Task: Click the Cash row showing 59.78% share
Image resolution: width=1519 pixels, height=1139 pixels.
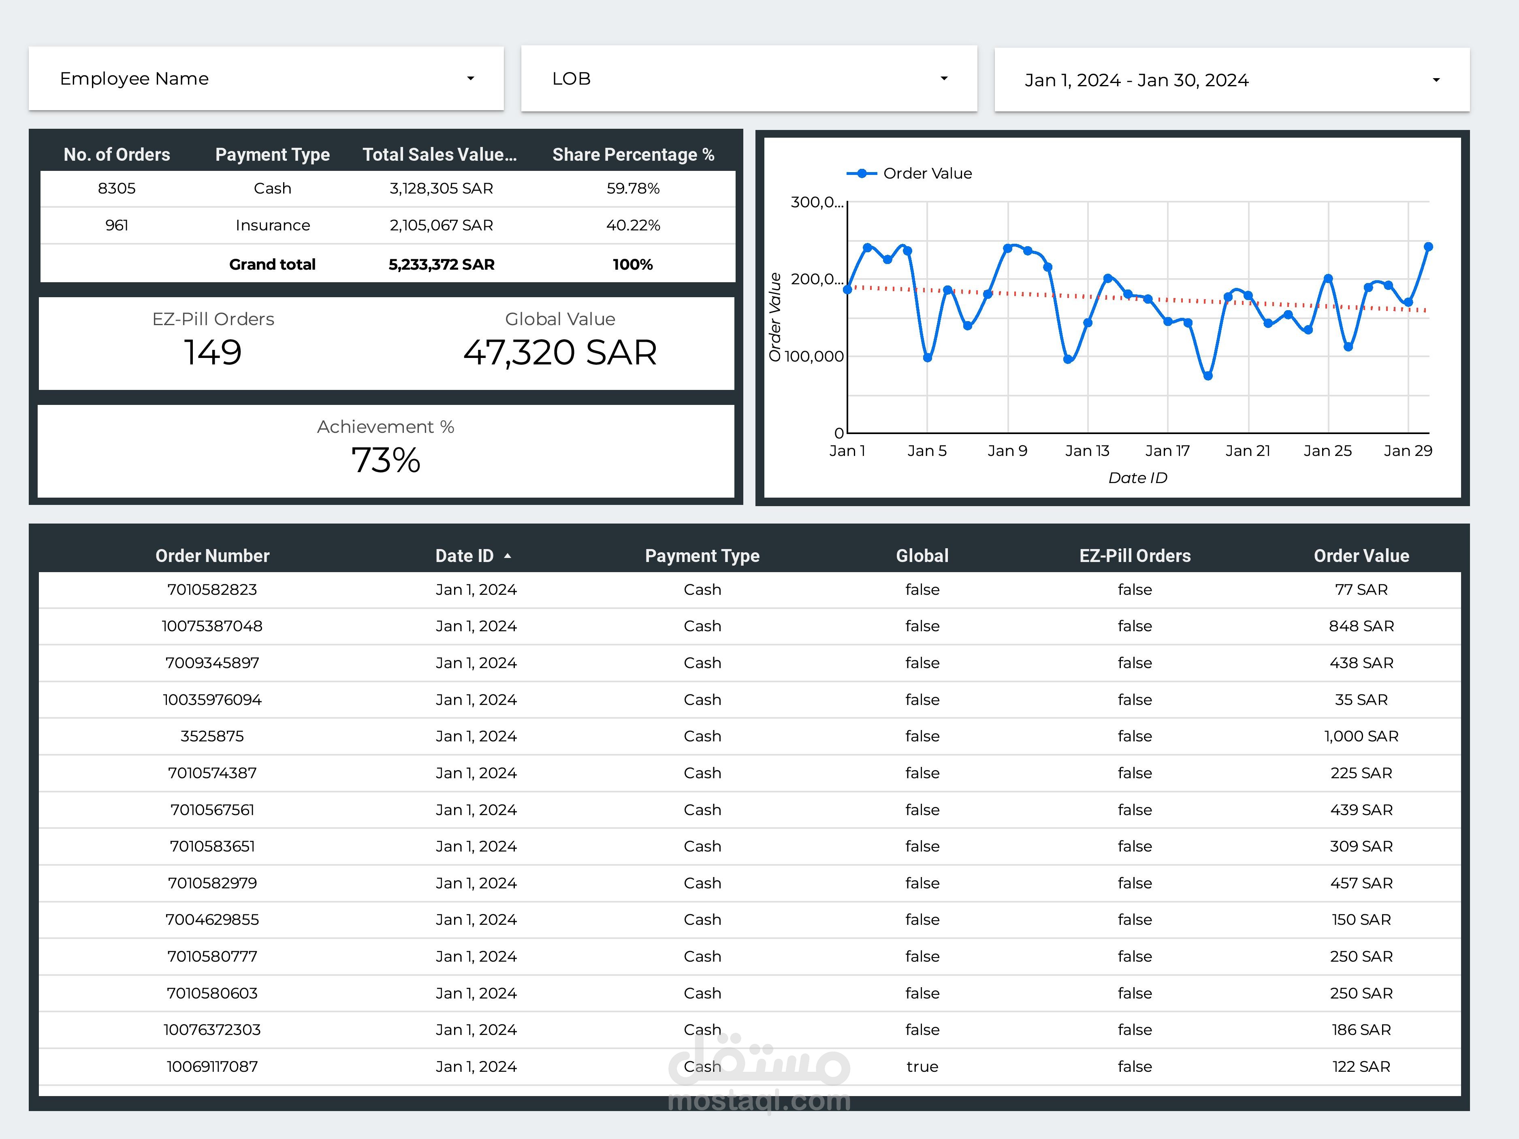Action: click(x=387, y=188)
